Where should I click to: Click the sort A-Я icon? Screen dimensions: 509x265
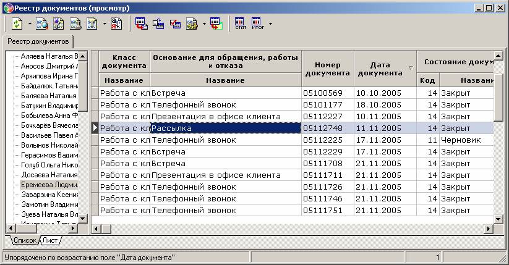click(117, 24)
